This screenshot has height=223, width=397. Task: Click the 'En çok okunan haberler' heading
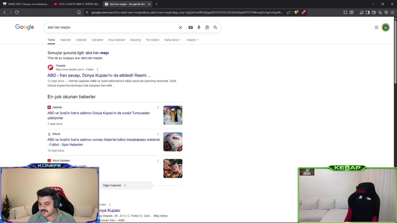click(x=72, y=97)
